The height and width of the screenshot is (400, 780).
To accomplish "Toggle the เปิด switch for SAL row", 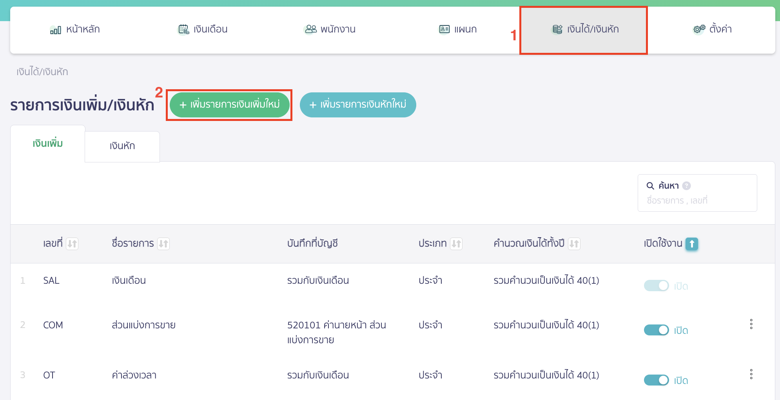I will (656, 286).
